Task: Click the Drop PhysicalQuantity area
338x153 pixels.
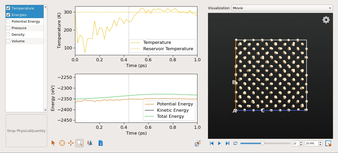Action: click(26, 131)
